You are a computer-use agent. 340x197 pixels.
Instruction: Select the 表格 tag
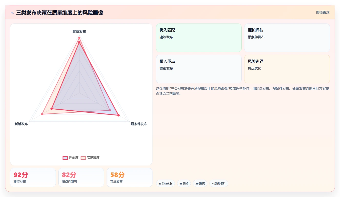184,183
